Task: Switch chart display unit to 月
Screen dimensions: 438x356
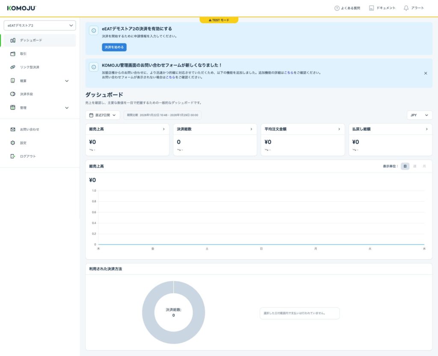Action: click(424, 166)
